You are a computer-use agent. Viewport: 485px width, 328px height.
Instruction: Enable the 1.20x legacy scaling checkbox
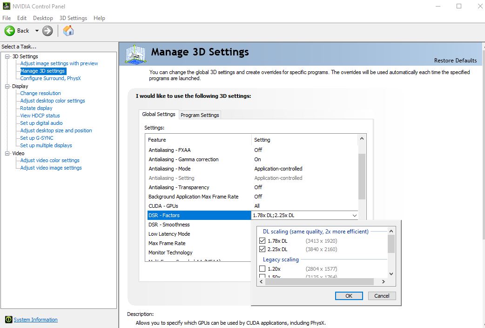(x=263, y=269)
